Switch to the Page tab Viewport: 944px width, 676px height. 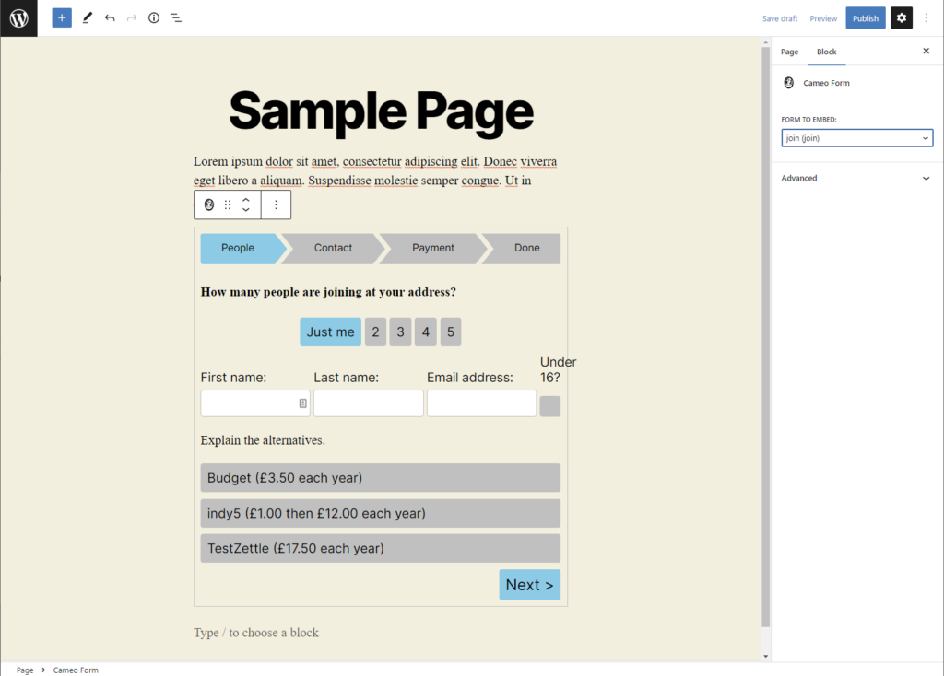tap(789, 52)
